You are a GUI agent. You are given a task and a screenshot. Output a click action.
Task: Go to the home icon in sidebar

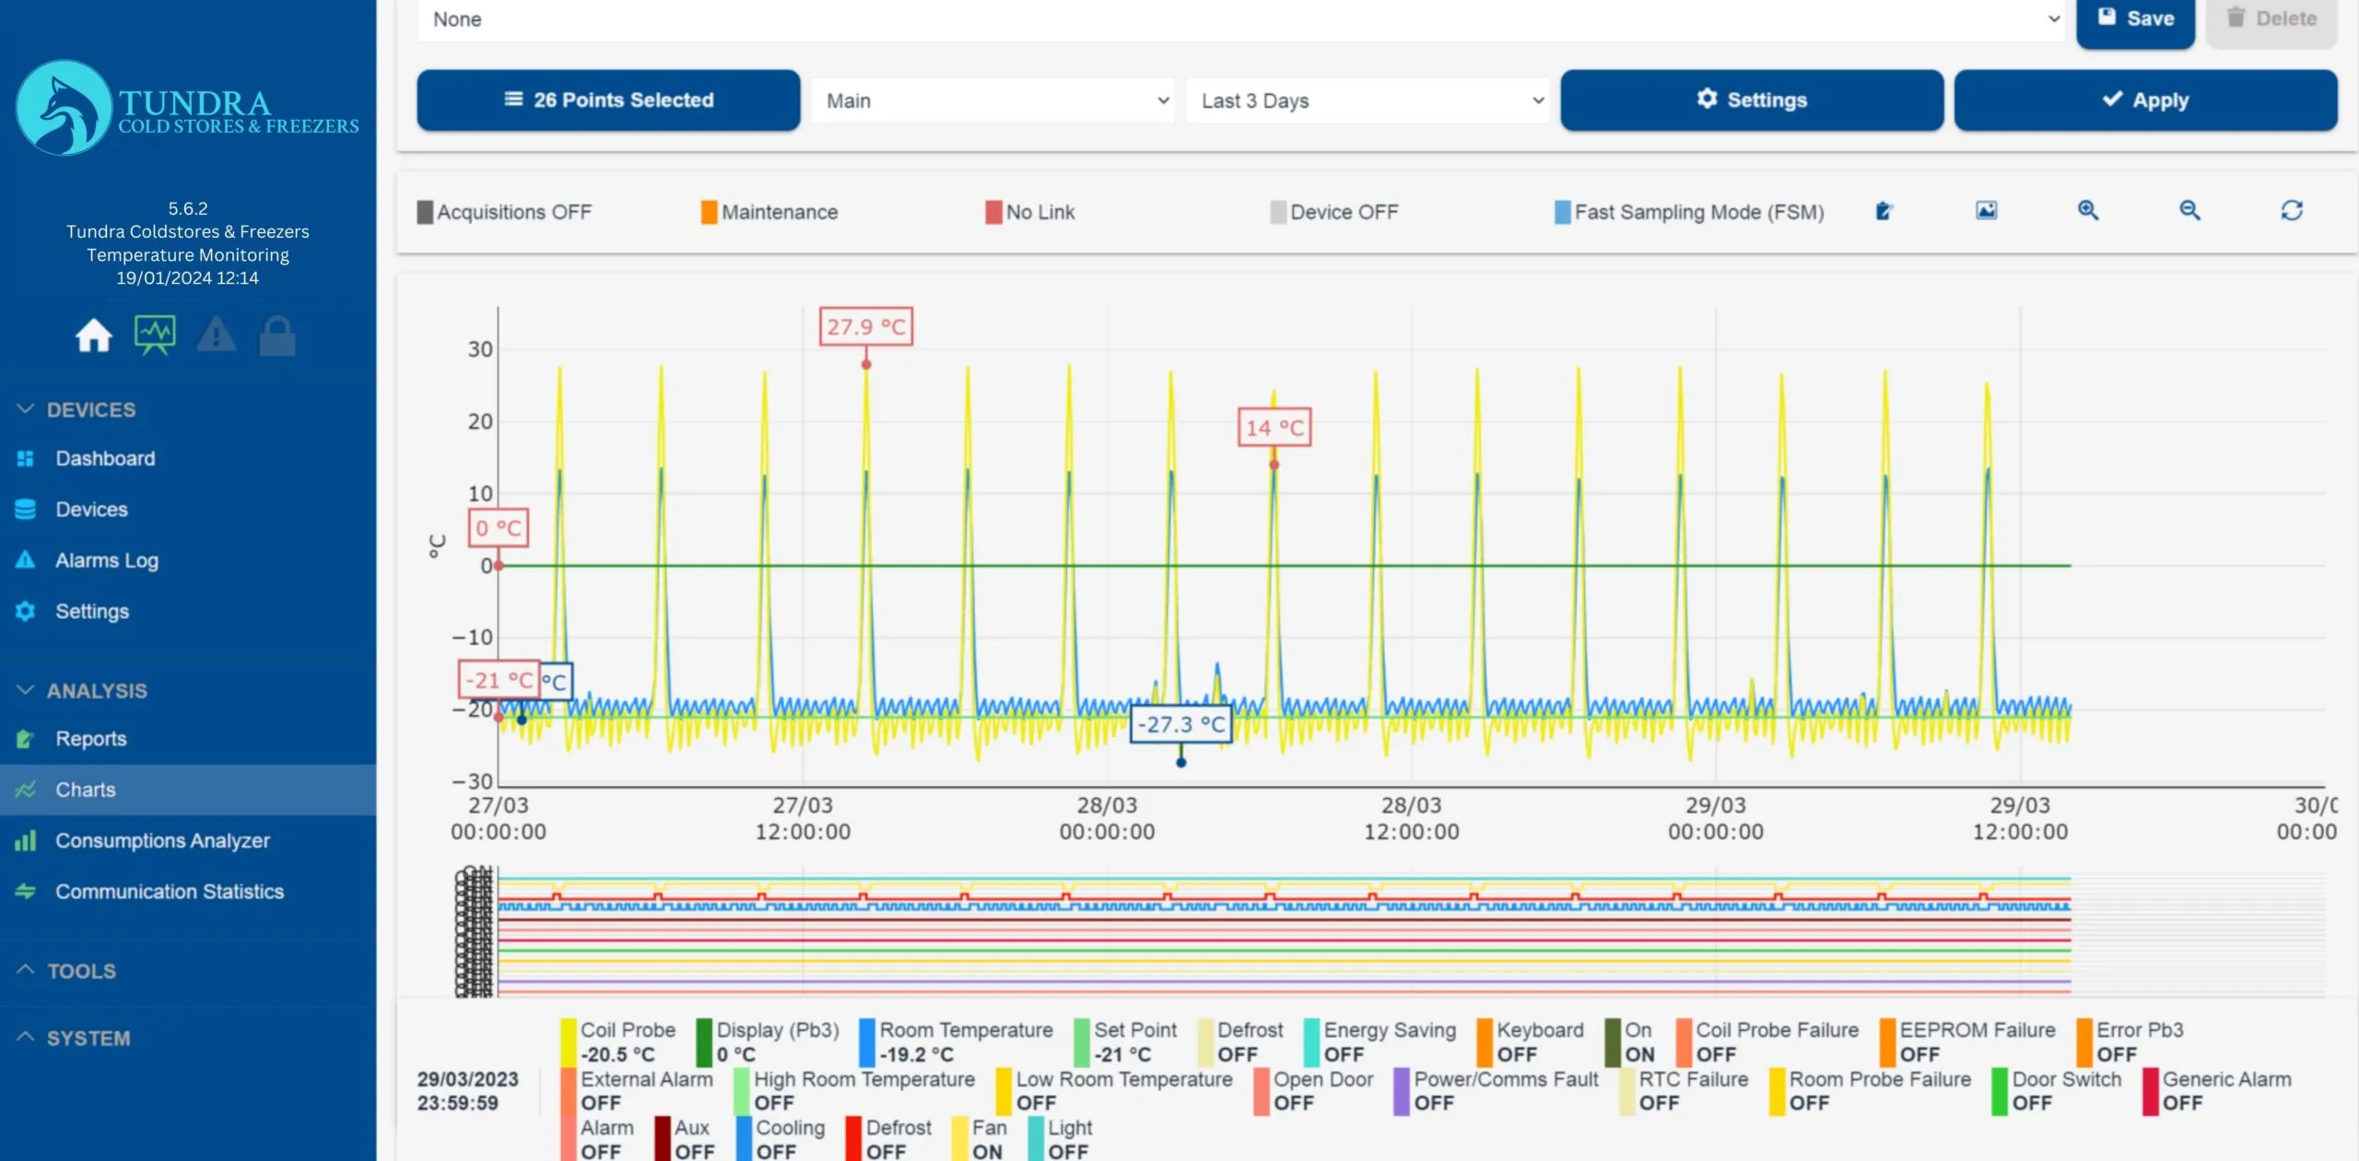[x=93, y=335]
